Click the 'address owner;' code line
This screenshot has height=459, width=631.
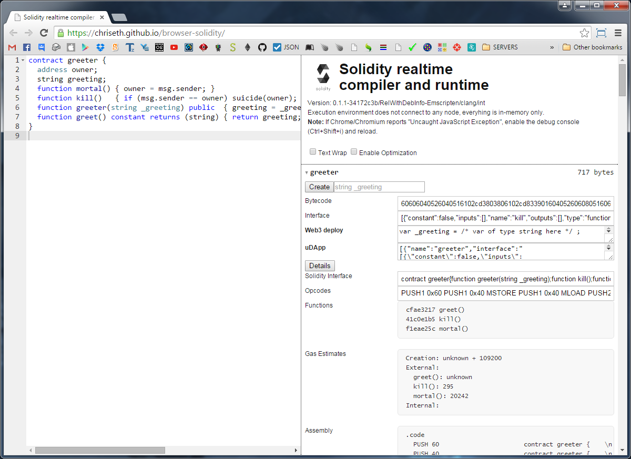pyautogui.click(x=67, y=70)
